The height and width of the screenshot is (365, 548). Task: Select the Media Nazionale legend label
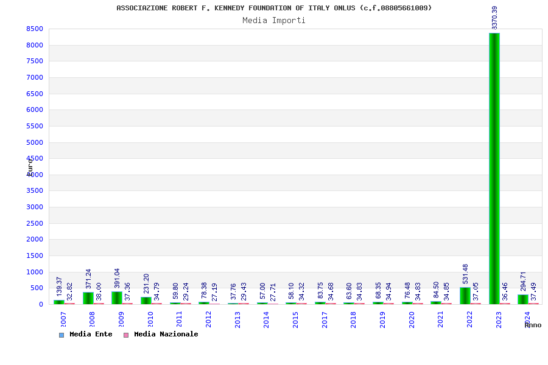(x=166, y=334)
